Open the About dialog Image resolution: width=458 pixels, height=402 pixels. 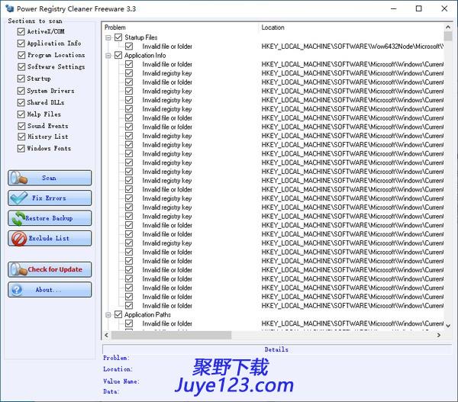[50, 290]
